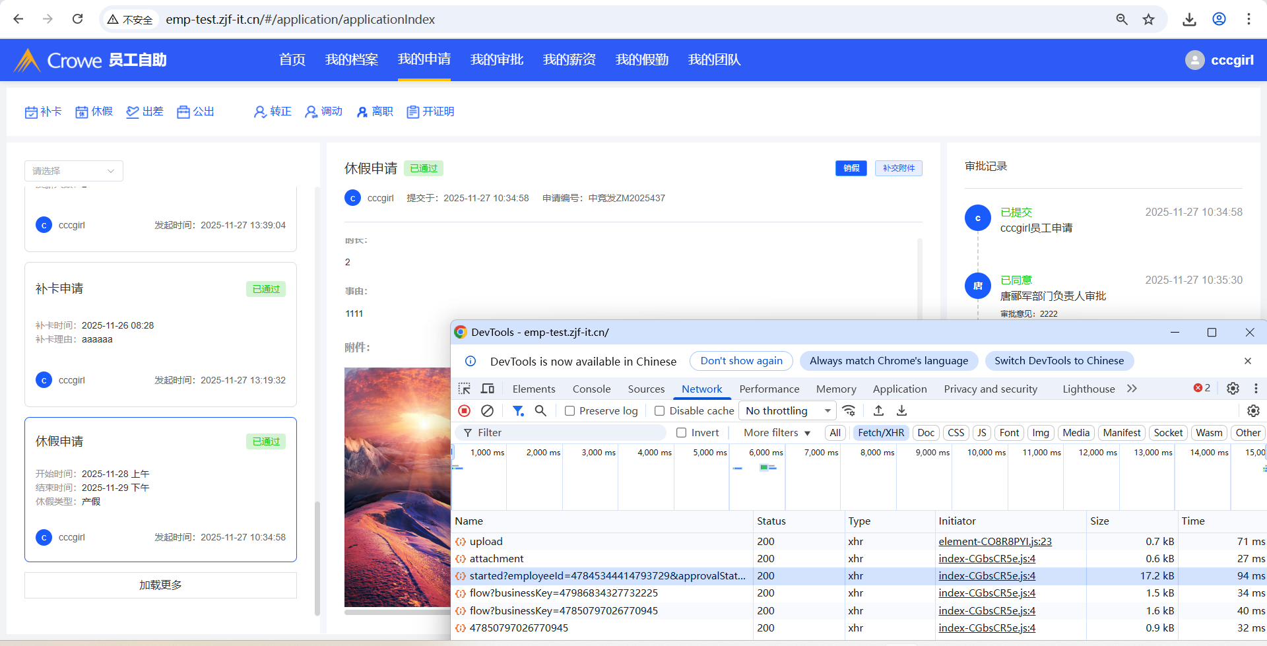Expand the More filters menu
Viewport: 1267px width, 646px height.
(776, 433)
